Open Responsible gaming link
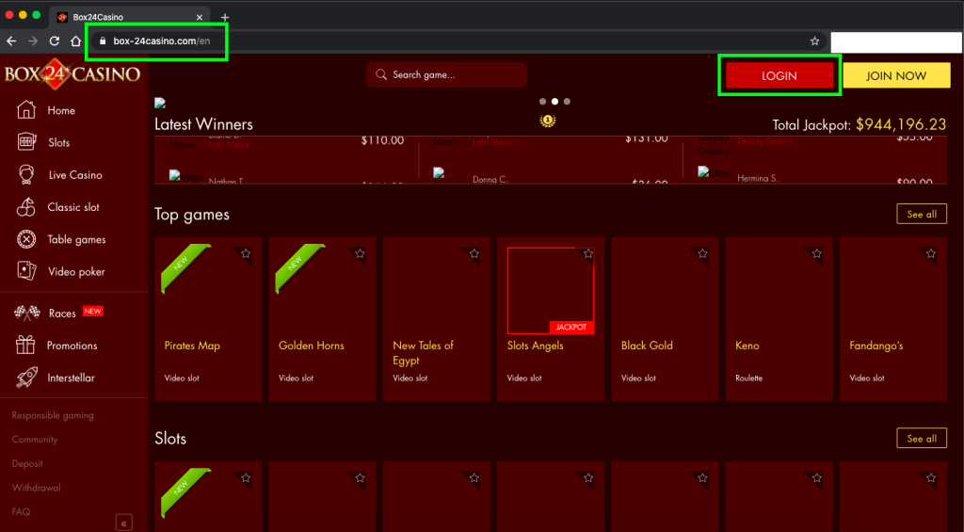The height and width of the screenshot is (532, 964). point(53,415)
